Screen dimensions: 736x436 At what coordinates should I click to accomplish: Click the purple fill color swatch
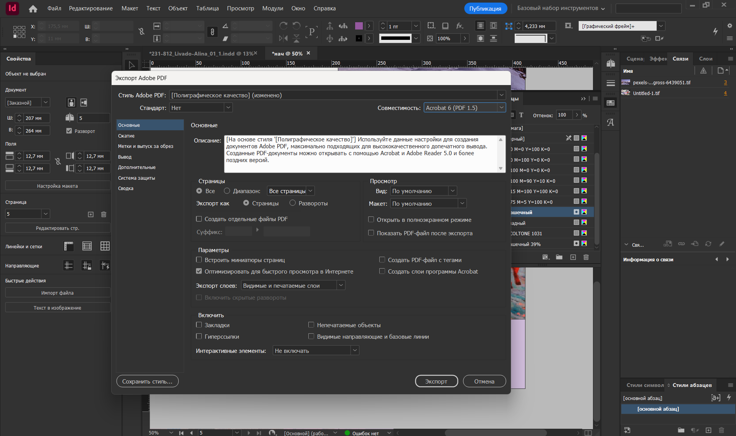coord(359,26)
